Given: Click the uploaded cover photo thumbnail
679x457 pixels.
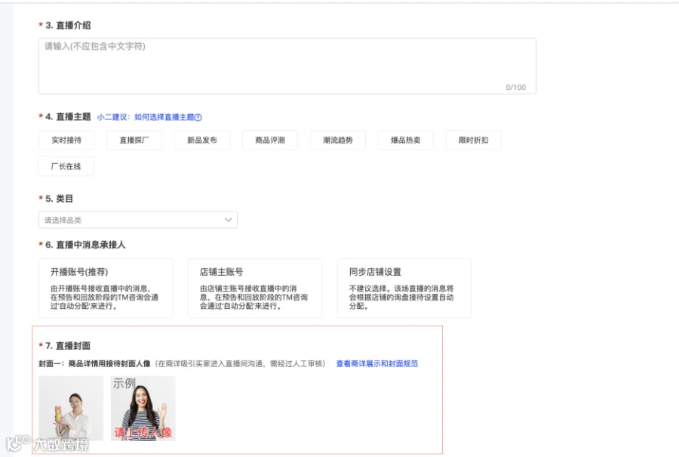Looking at the screenshot, I should [71, 408].
